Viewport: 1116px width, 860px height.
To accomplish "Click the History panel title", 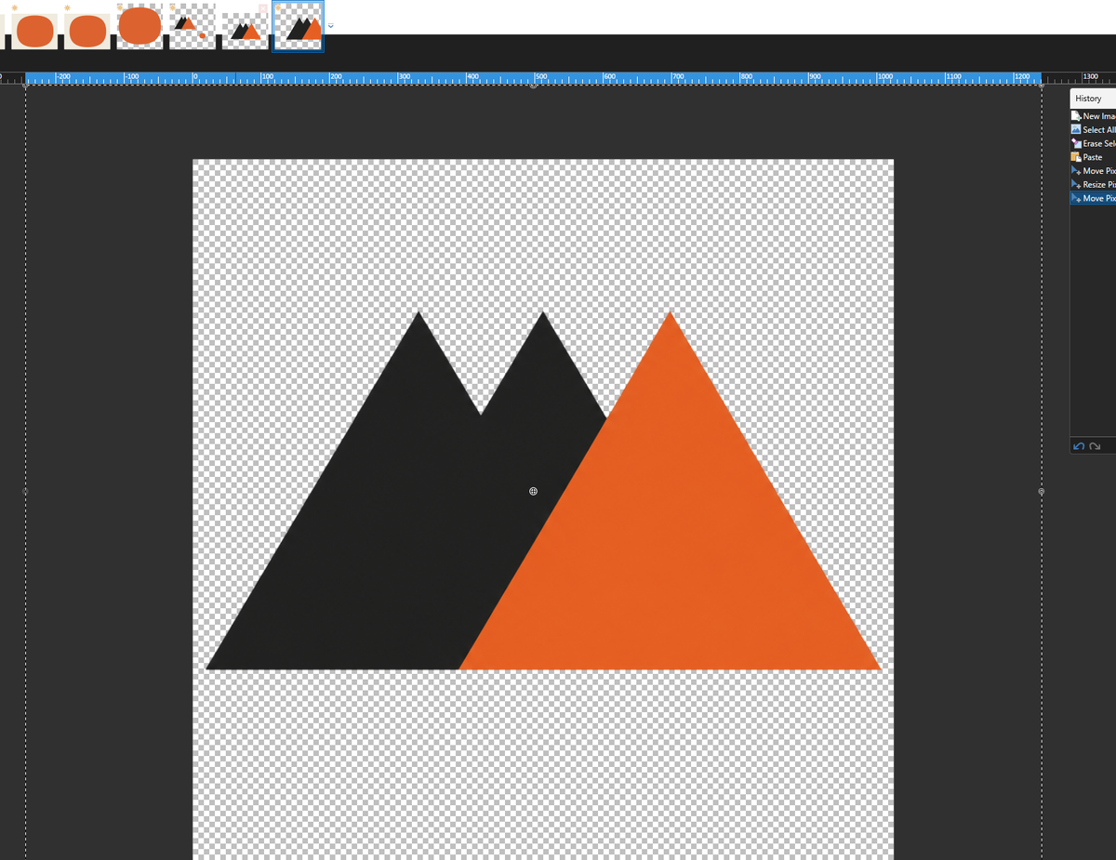I will (x=1088, y=99).
